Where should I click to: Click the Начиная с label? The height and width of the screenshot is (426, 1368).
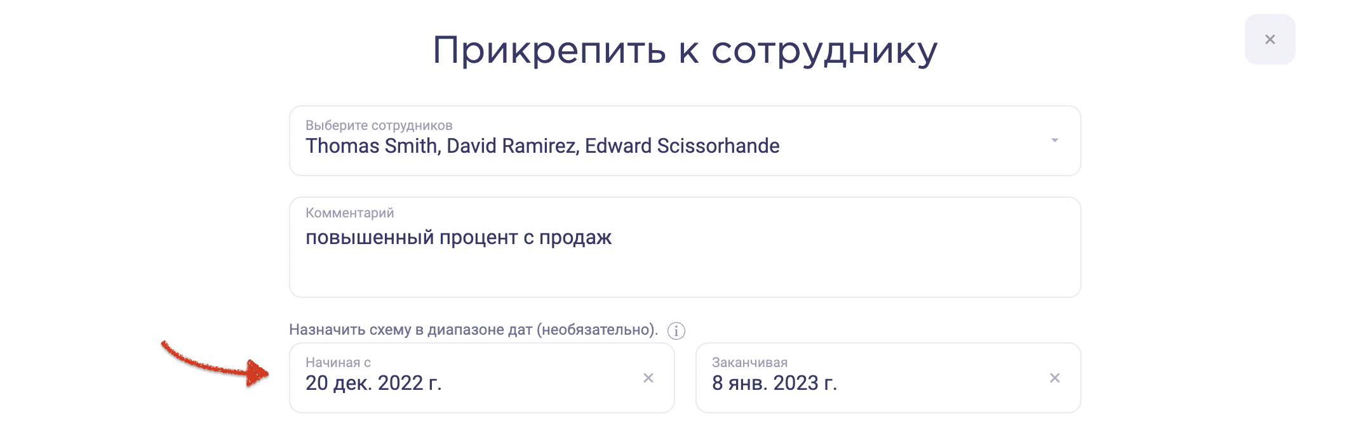pos(339,363)
